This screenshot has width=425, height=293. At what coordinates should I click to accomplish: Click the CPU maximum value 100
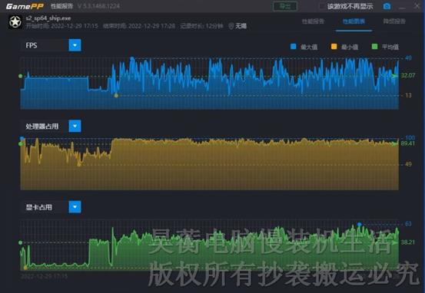pos(410,138)
